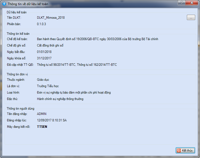Select the ADMIN login name

click(x=42, y=114)
